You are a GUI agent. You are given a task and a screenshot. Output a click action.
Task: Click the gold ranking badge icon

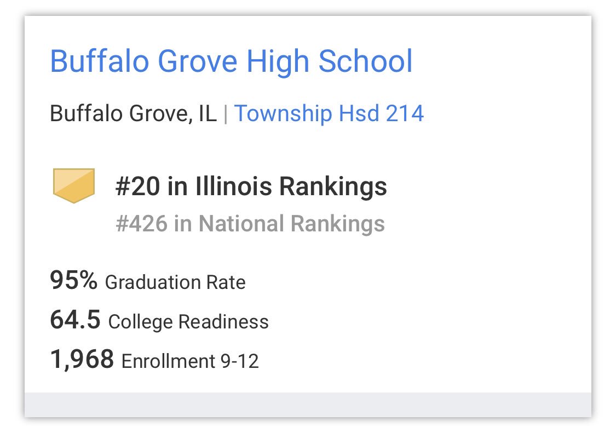coord(74,185)
